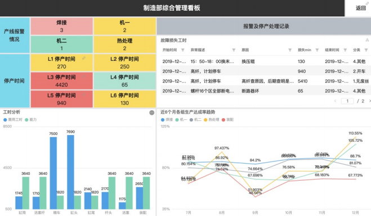Go to previous page of fault table

[335, 101]
